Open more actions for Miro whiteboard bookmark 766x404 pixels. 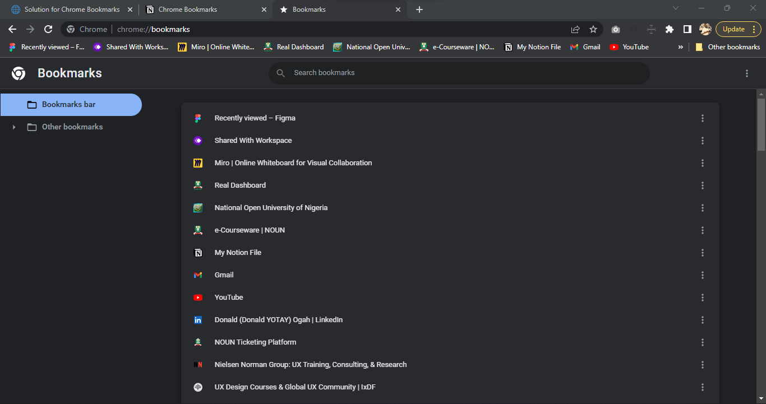pyautogui.click(x=703, y=163)
